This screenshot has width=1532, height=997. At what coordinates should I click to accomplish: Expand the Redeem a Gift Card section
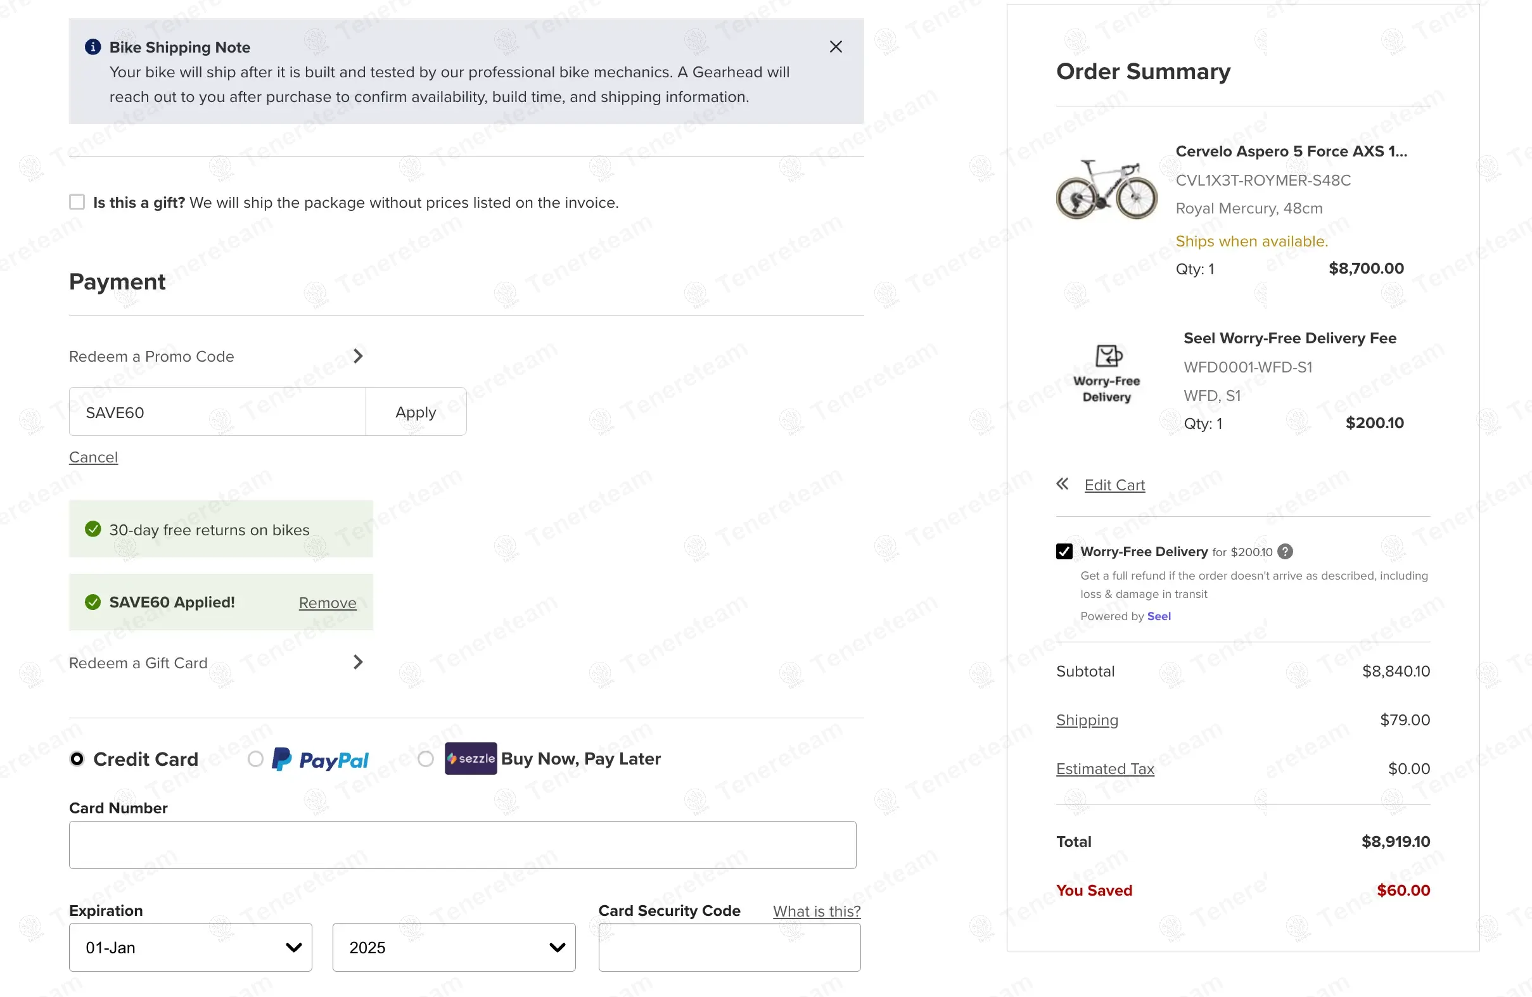coord(358,663)
